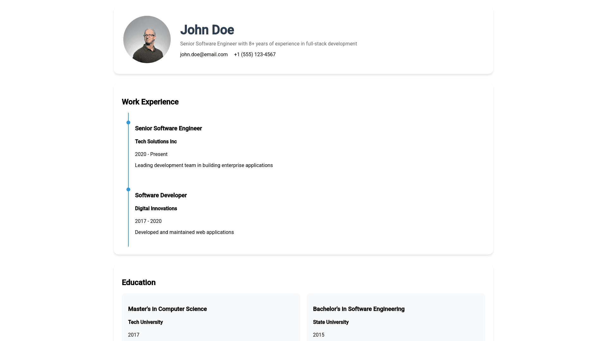Click the Senior Software Engineer job title
Screen dimensions: 607x341
pyautogui.click(x=169, y=129)
